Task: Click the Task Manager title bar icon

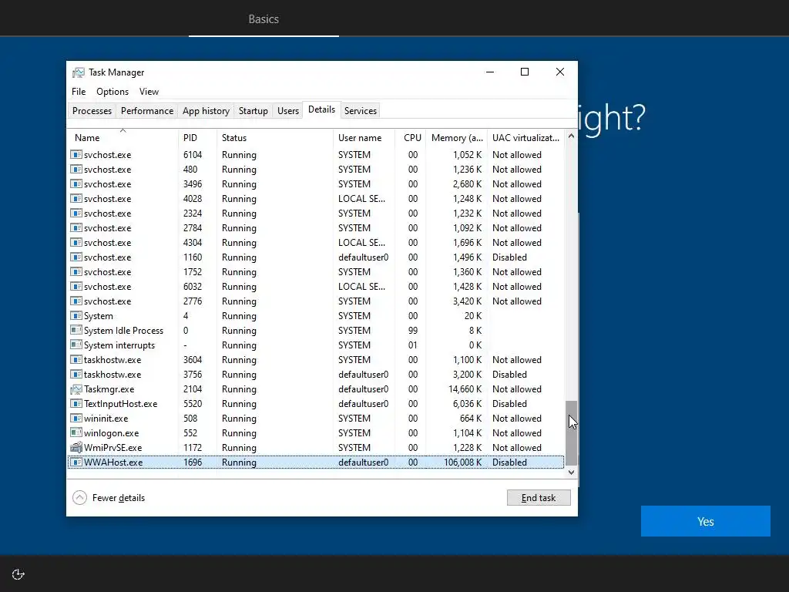Action: [78, 72]
